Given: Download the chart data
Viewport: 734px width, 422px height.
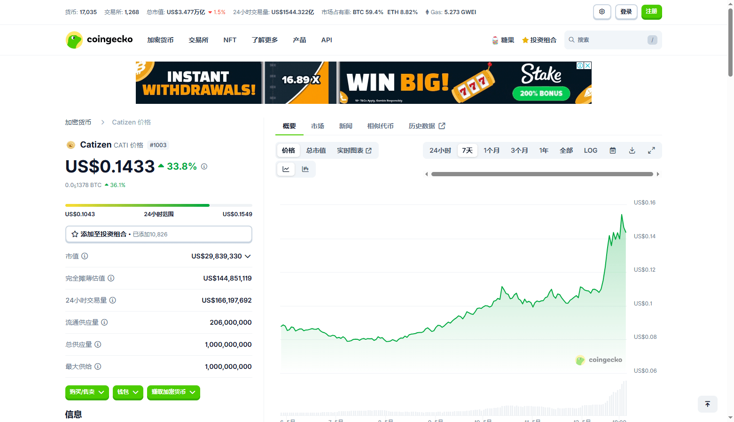Looking at the screenshot, I should tap(632, 150).
